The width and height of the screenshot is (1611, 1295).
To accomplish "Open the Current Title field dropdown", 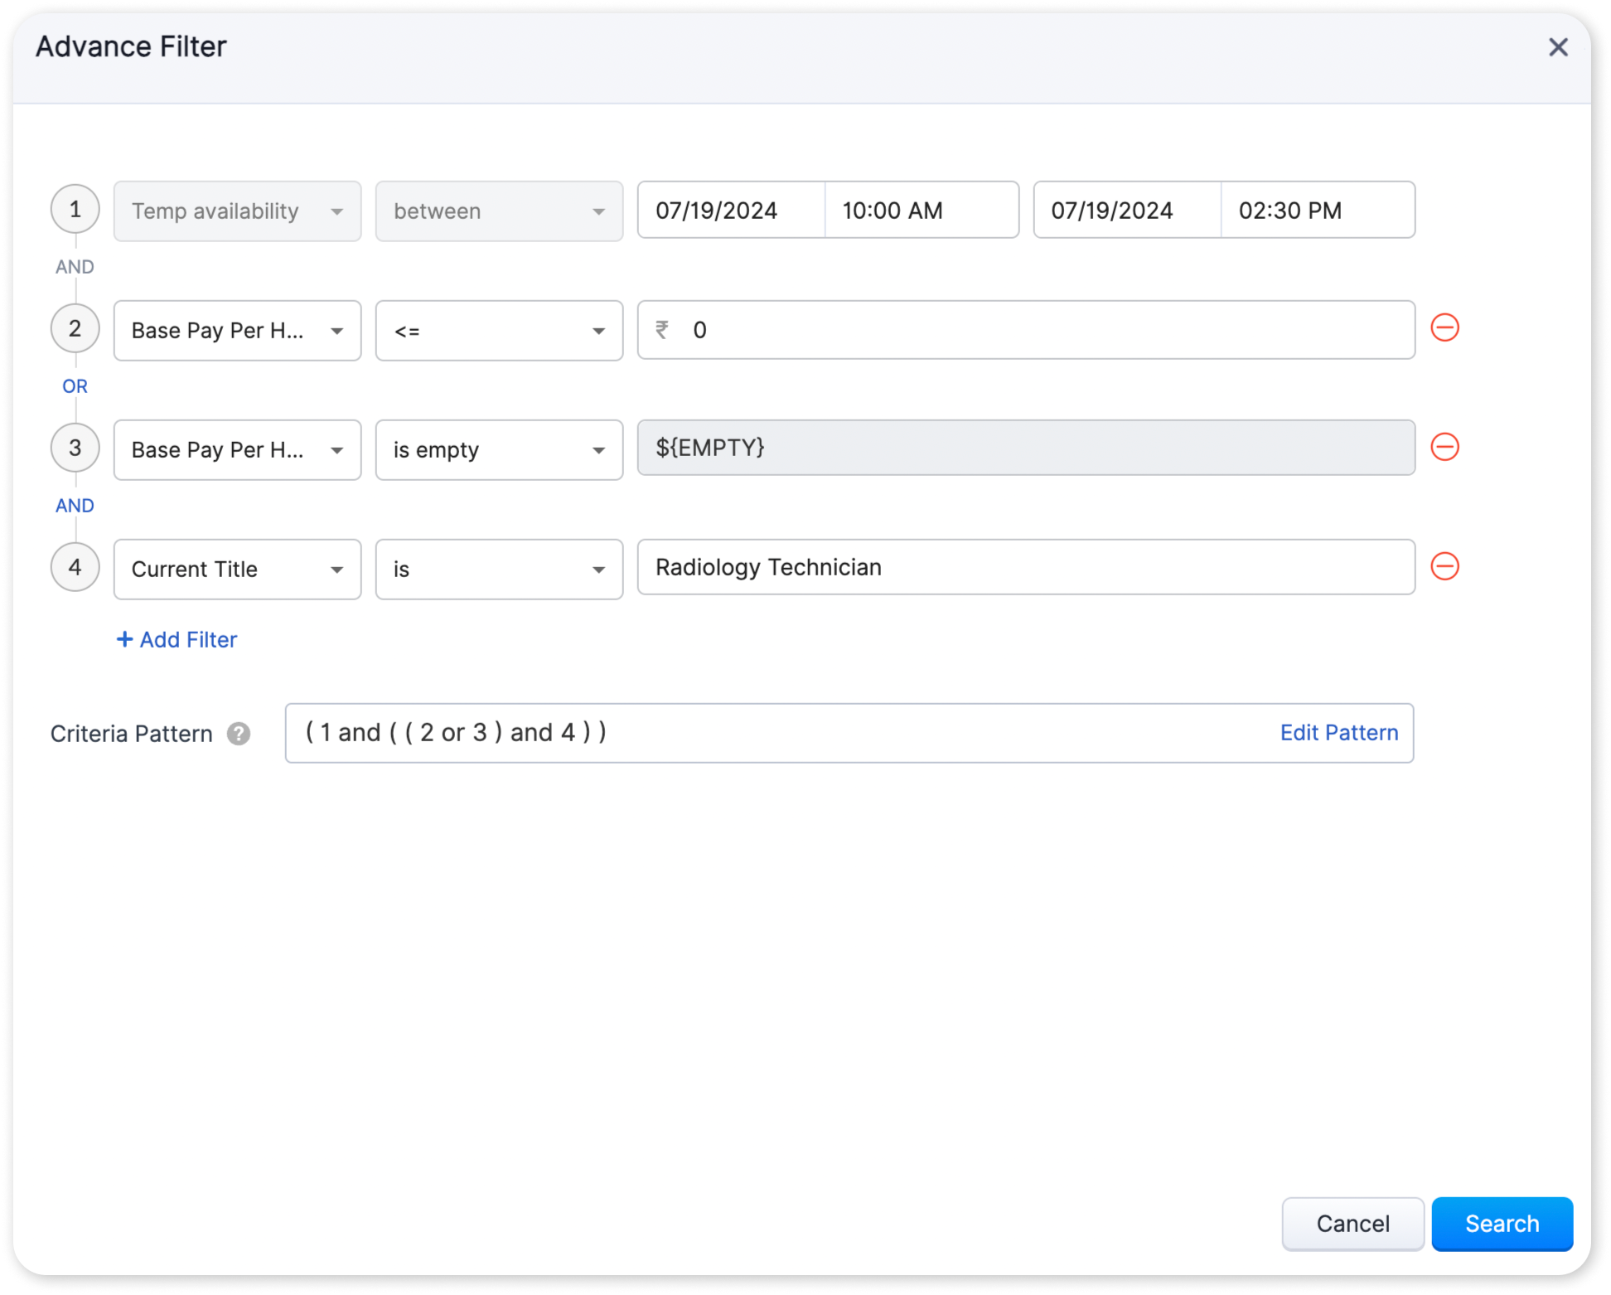I will click(x=237, y=570).
